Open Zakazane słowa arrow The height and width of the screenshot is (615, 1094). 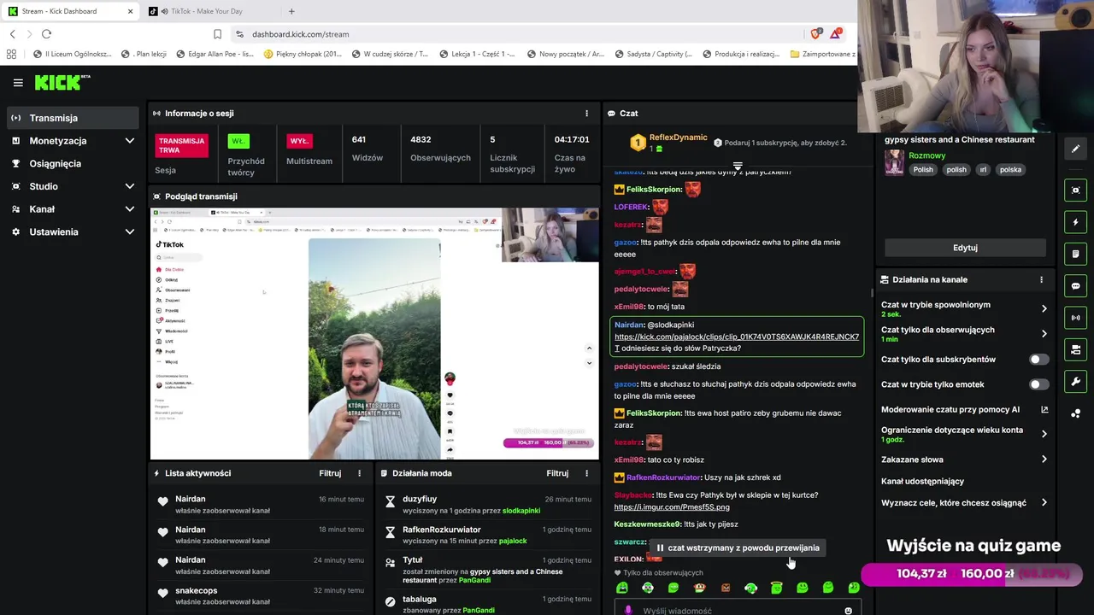1044,460
